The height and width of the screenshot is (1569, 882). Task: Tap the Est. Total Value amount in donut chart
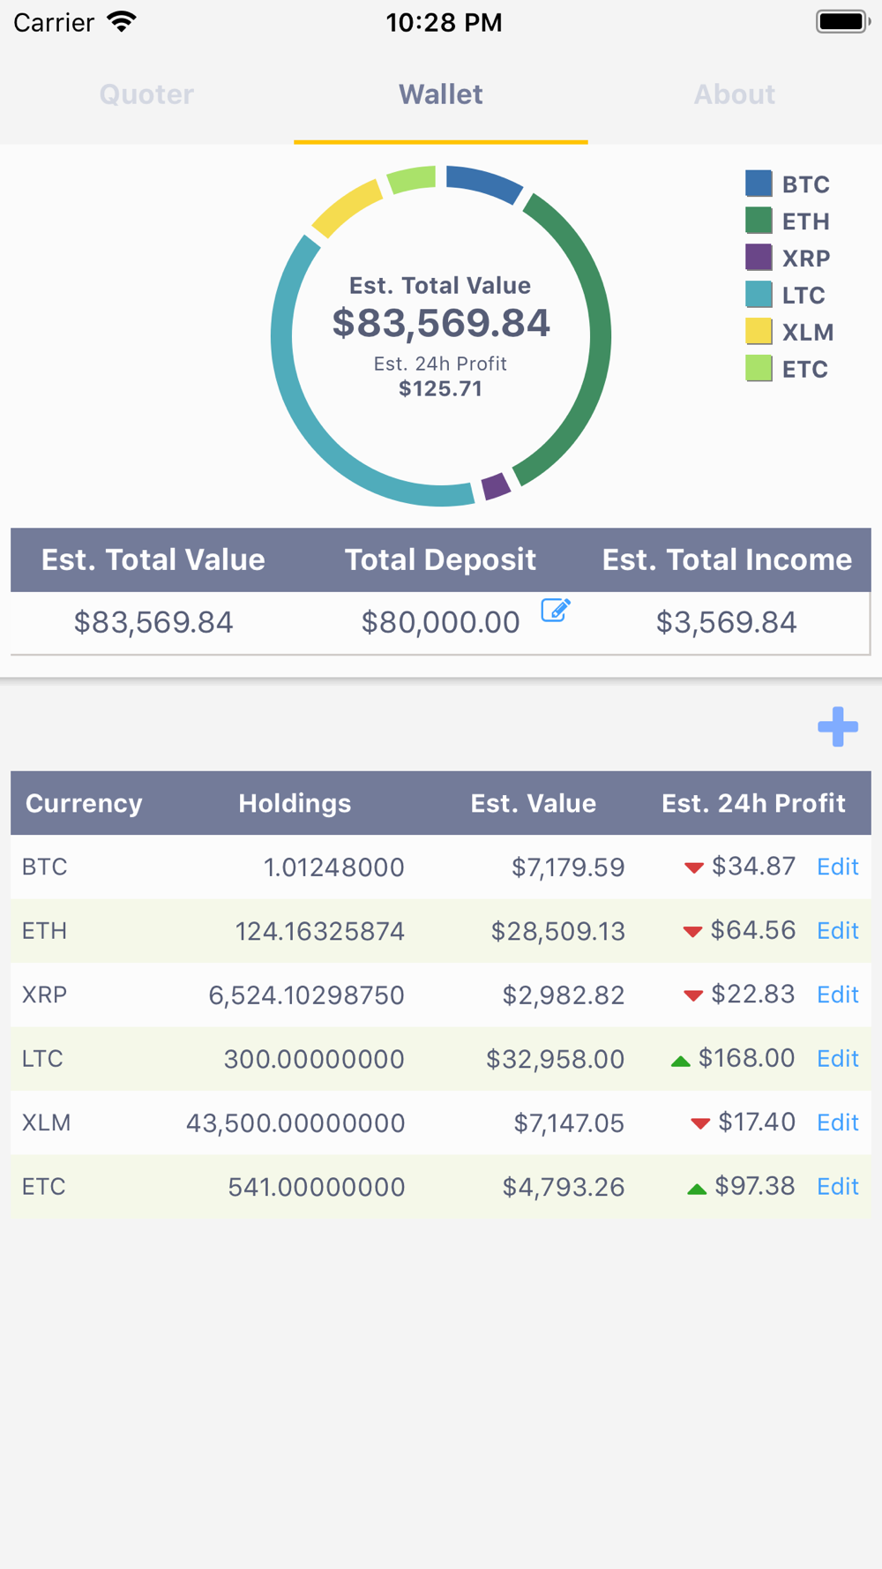coord(441,323)
